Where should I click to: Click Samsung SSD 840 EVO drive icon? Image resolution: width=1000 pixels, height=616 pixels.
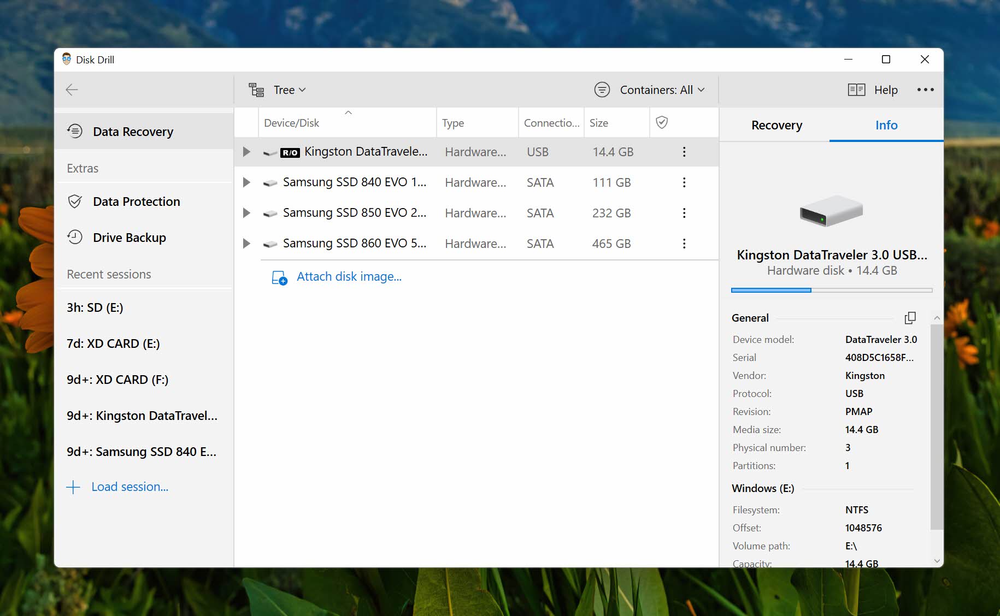[270, 183]
